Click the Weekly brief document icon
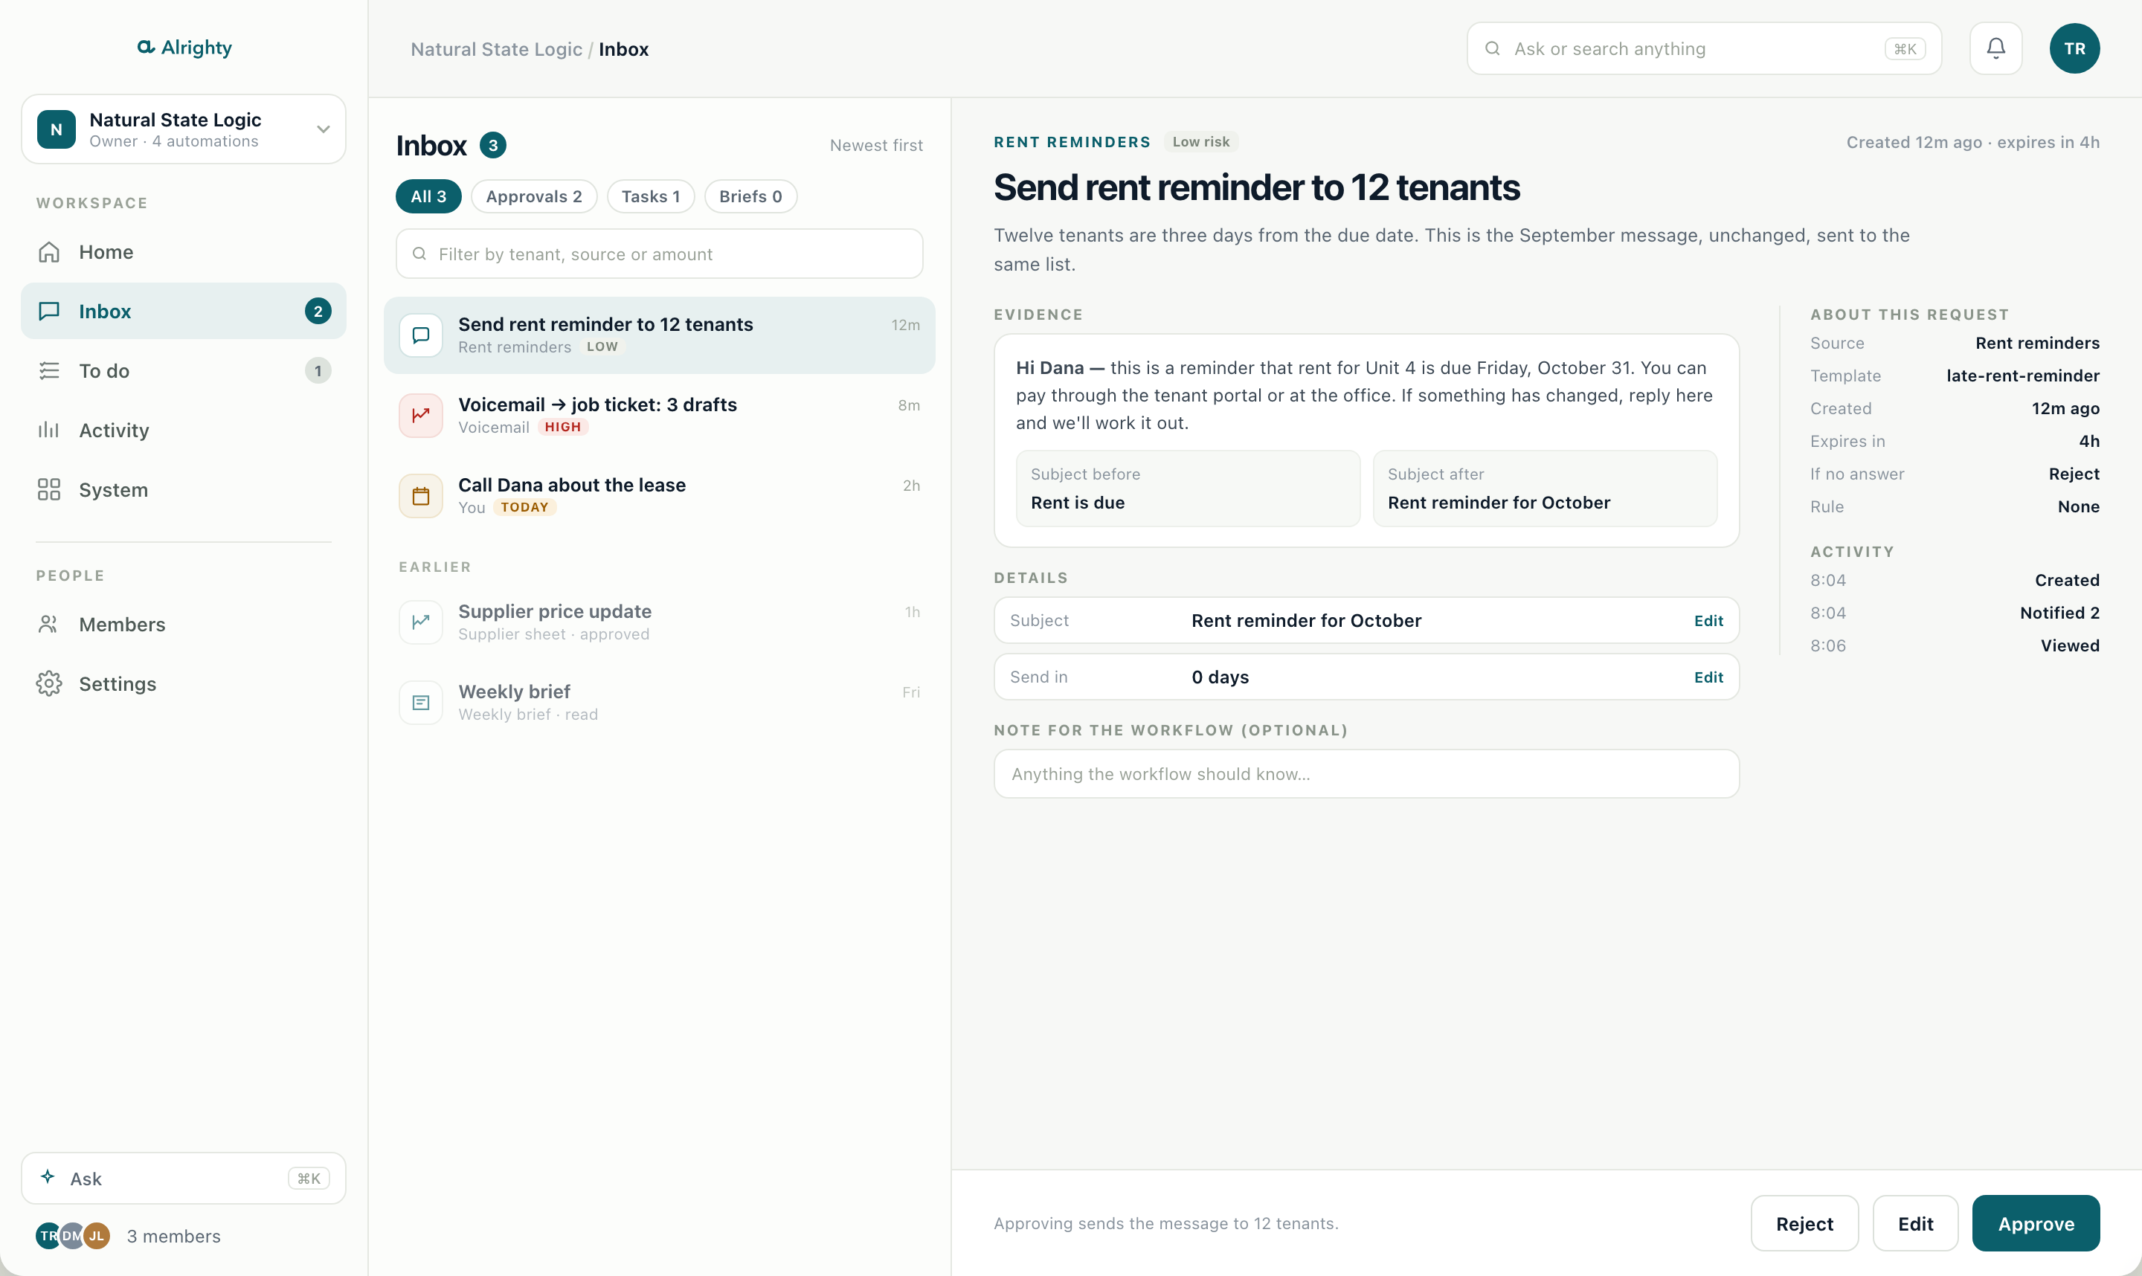Image resolution: width=2142 pixels, height=1276 pixels. pos(420,703)
